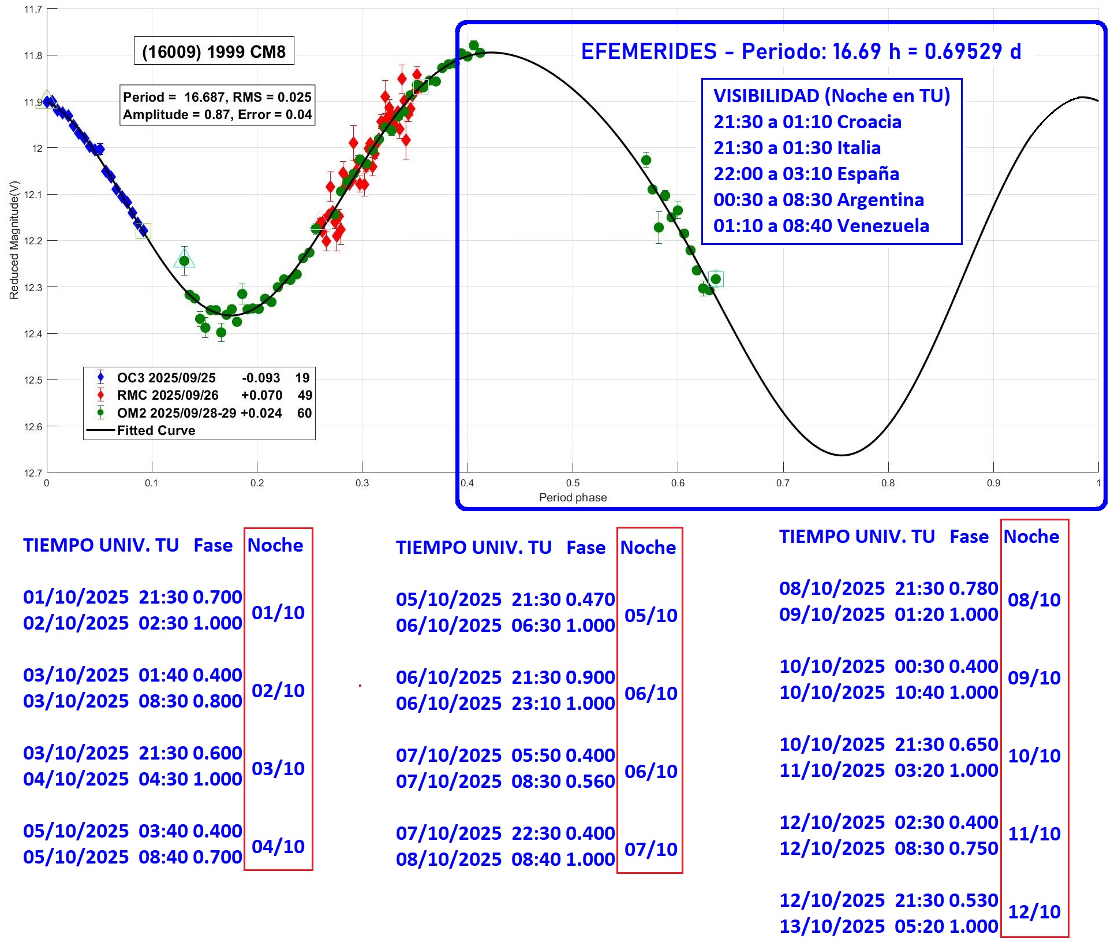The image size is (1118, 949).
Task: Click the cyan square marker near phase 0.63
Action: [x=716, y=279]
